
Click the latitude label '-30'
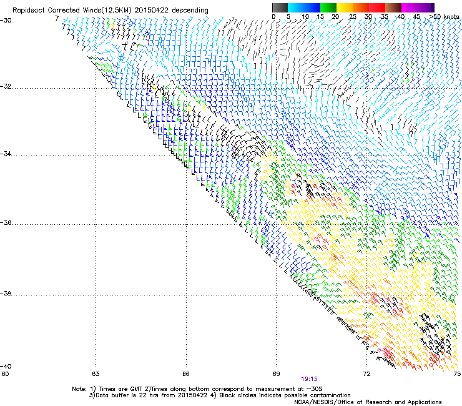pos(6,21)
